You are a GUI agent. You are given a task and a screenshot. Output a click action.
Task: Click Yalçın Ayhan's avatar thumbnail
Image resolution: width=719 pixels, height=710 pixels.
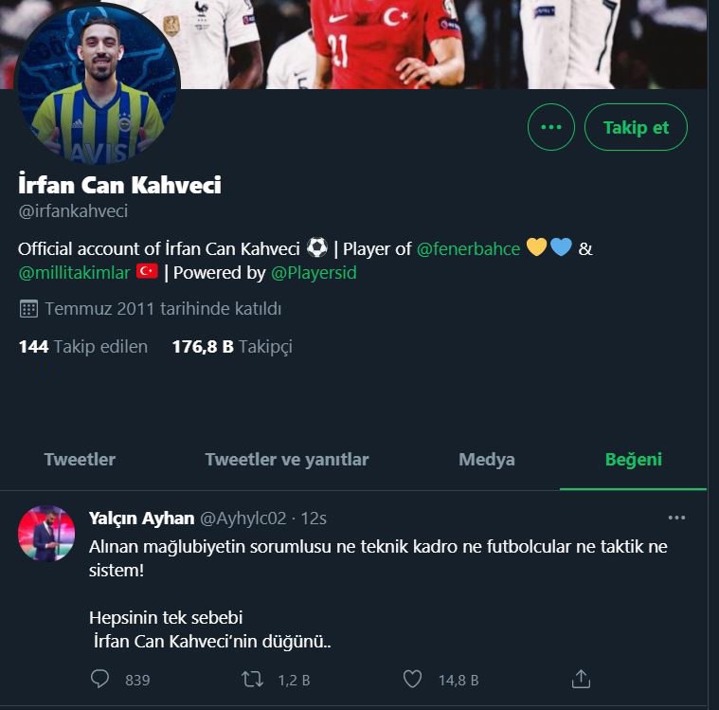coord(46,535)
